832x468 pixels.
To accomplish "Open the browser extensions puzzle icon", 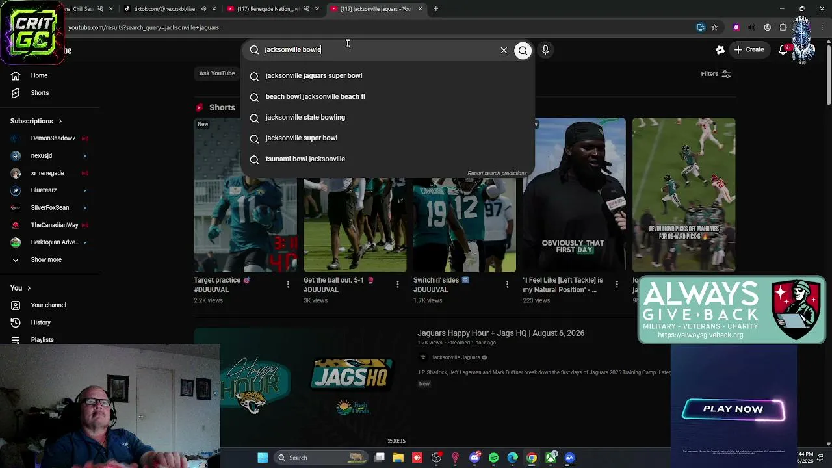I will coord(783,27).
